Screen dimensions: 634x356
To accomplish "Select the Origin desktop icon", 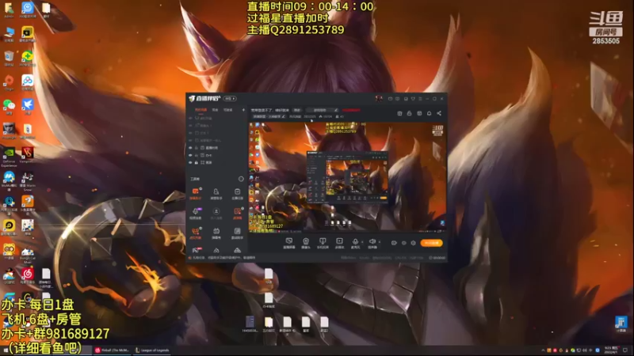I will point(9,83).
